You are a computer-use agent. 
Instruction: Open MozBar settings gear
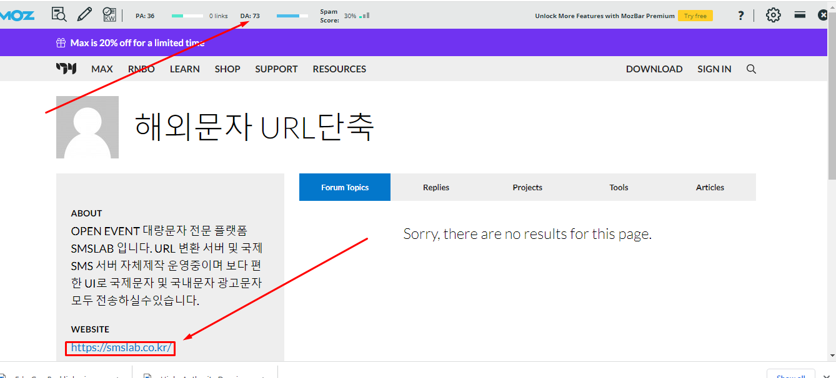(774, 15)
